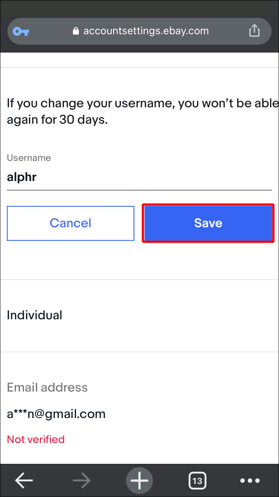The width and height of the screenshot is (279, 497).
Task: Tap the accountsettings.ebay.com URL text
Action: [x=146, y=31]
